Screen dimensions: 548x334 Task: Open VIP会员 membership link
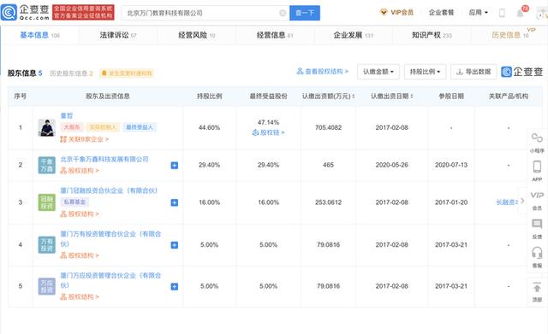point(396,13)
